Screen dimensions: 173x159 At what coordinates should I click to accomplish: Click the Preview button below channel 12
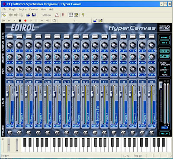(x=114, y=133)
